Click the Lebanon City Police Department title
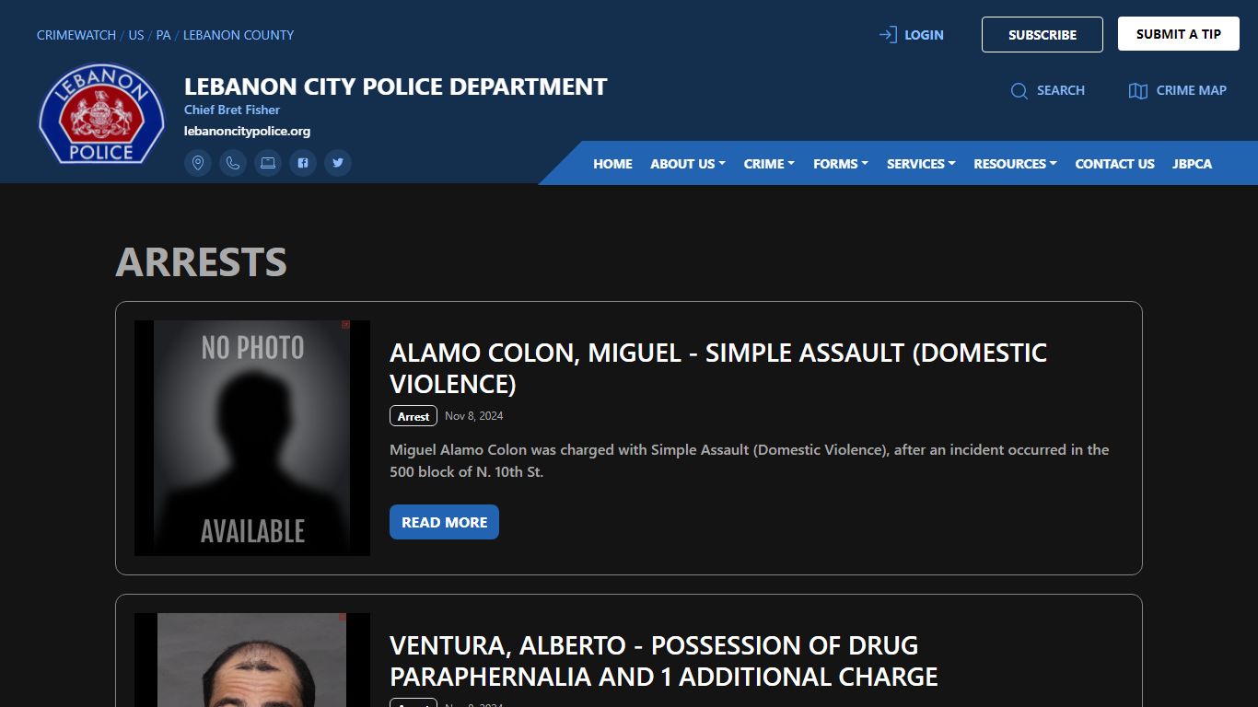Image resolution: width=1258 pixels, height=707 pixels. coord(396,87)
